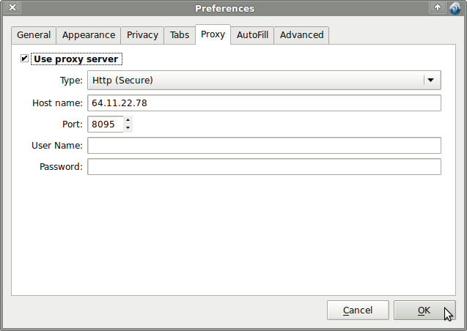Click the globe application icon in title bar
The width and height of the screenshot is (467, 331).
point(455,8)
